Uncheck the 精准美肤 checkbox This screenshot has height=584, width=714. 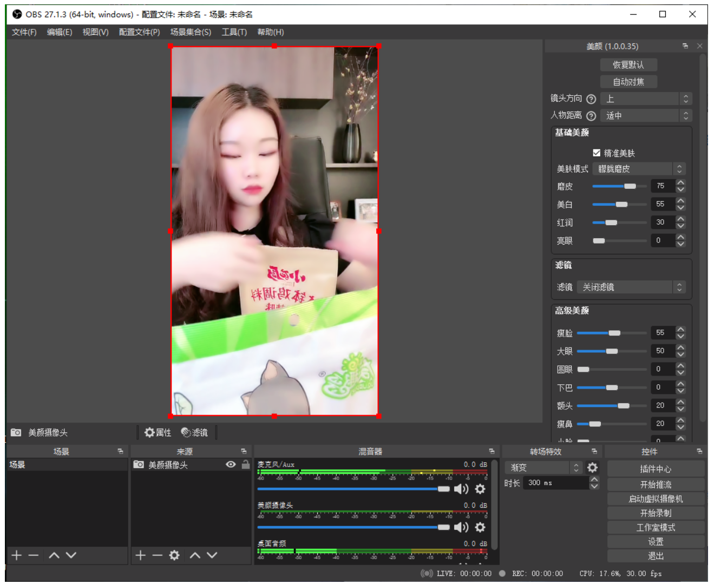597,153
